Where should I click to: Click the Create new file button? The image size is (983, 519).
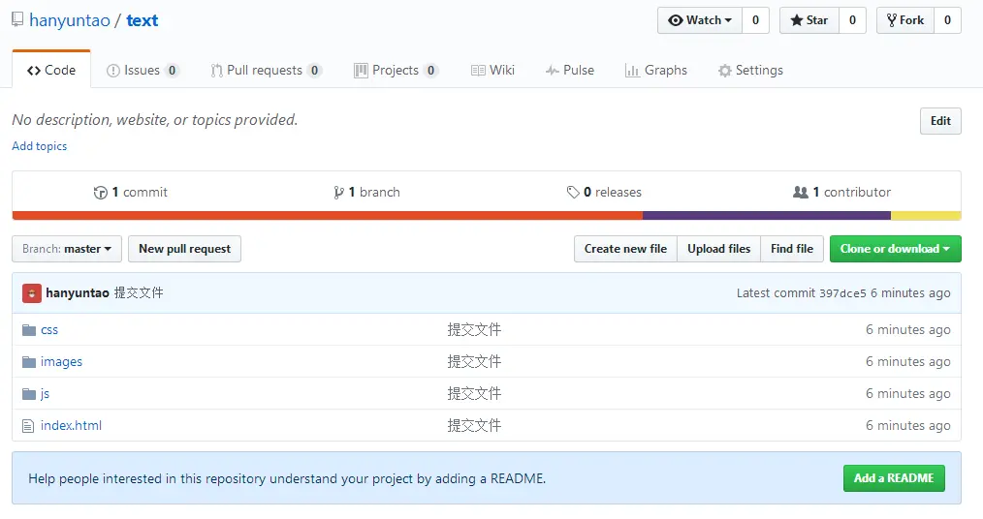pyautogui.click(x=625, y=249)
